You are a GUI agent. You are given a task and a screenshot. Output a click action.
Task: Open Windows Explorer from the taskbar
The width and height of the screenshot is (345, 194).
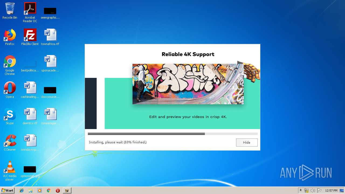click(x=30, y=190)
